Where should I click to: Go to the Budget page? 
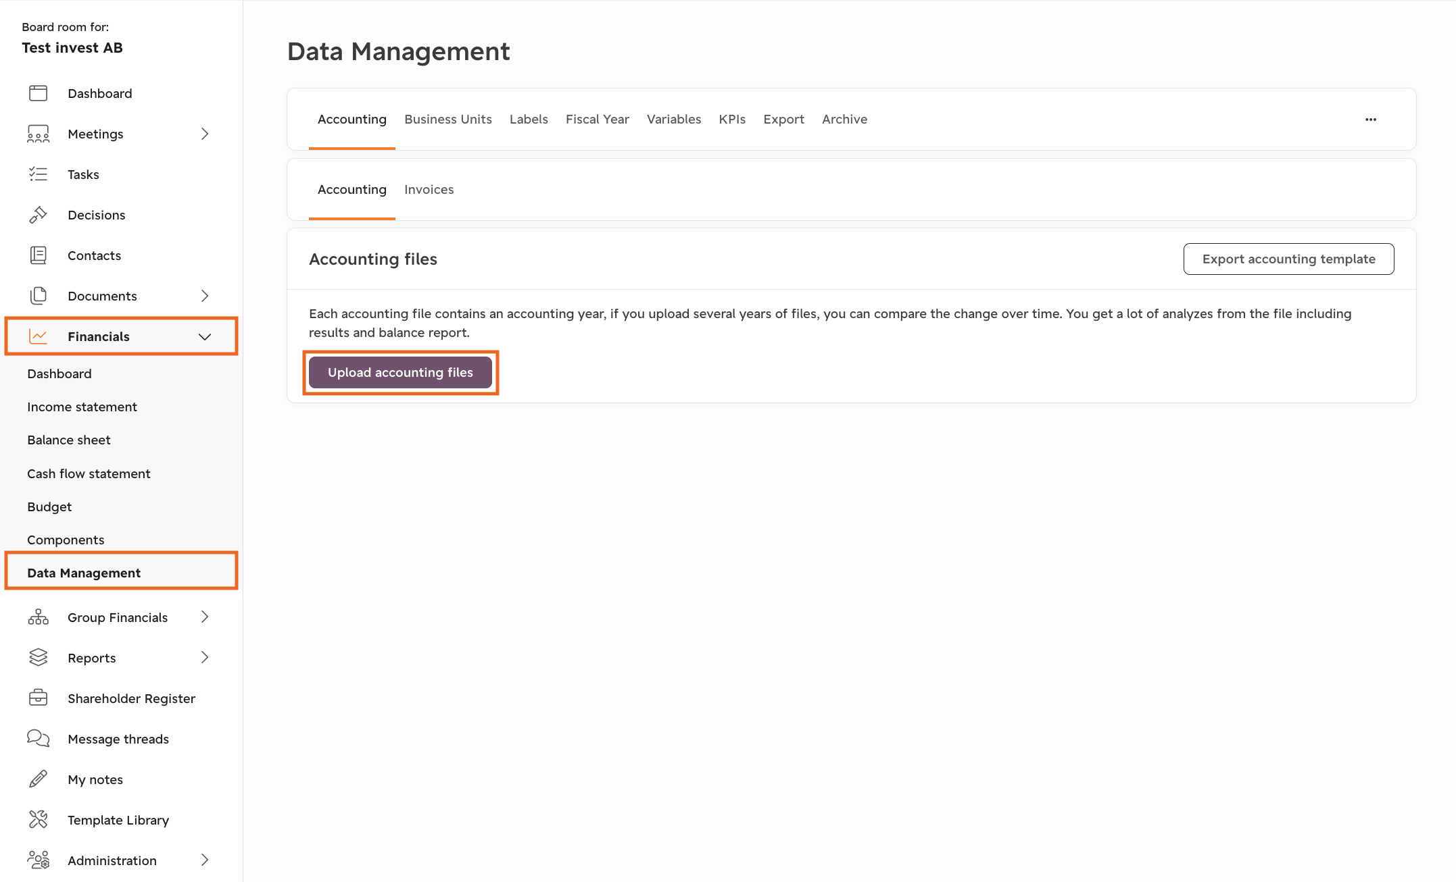[49, 507]
